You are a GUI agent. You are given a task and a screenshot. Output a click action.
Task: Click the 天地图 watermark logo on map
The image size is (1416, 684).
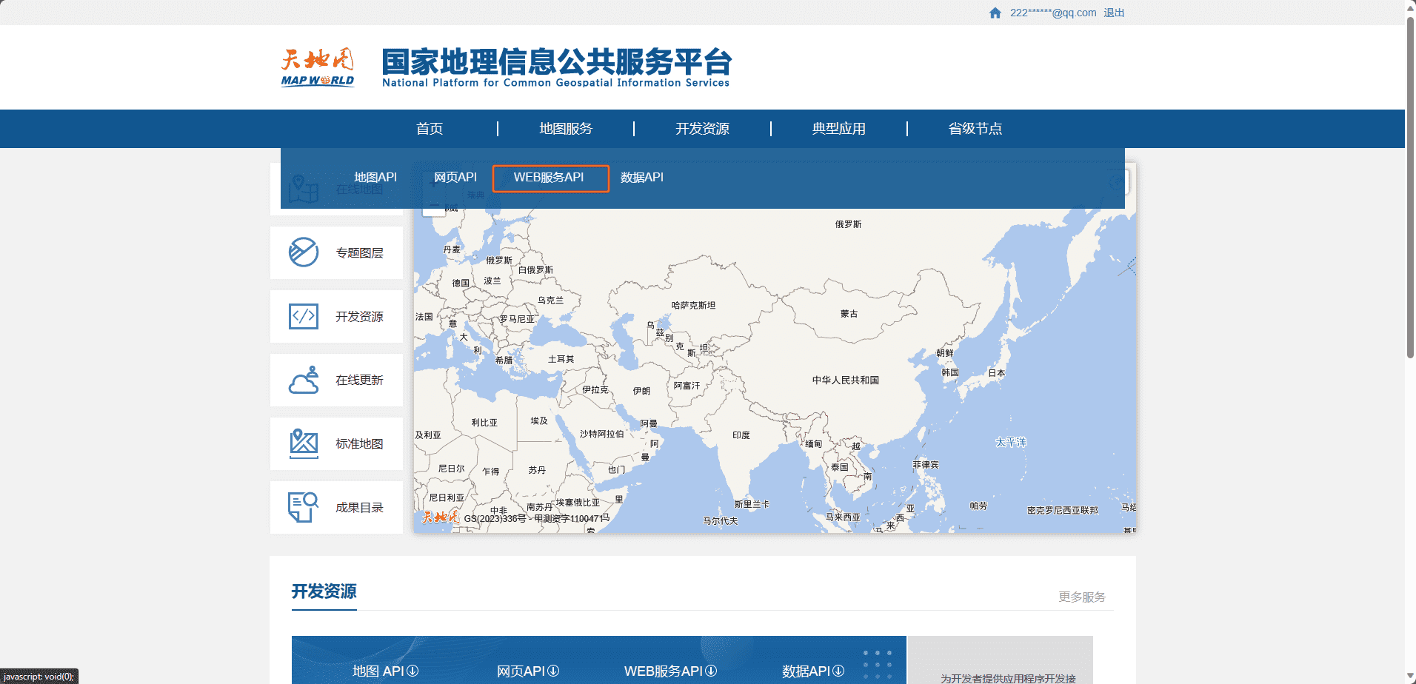click(441, 517)
